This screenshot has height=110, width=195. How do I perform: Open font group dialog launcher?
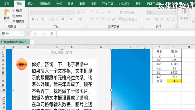pyautogui.click(x=86, y=27)
